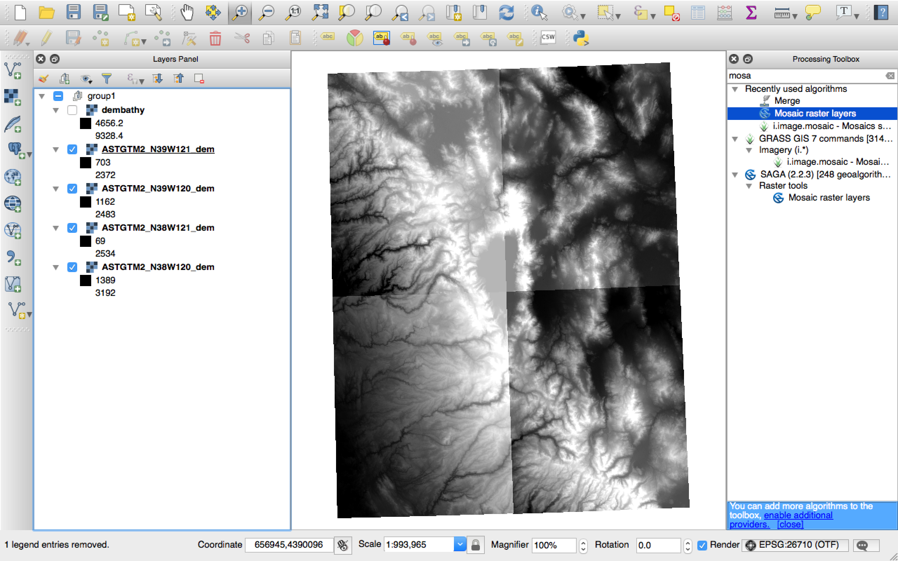The width and height of the screenshot is (898, 561).
Task: Activate the Zoom Out magnifier tool
Action: [x=267, y=13]
